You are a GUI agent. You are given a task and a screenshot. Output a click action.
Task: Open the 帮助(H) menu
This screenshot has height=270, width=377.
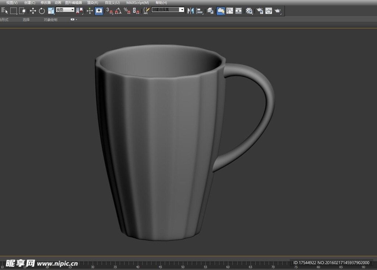coord(161,3)
